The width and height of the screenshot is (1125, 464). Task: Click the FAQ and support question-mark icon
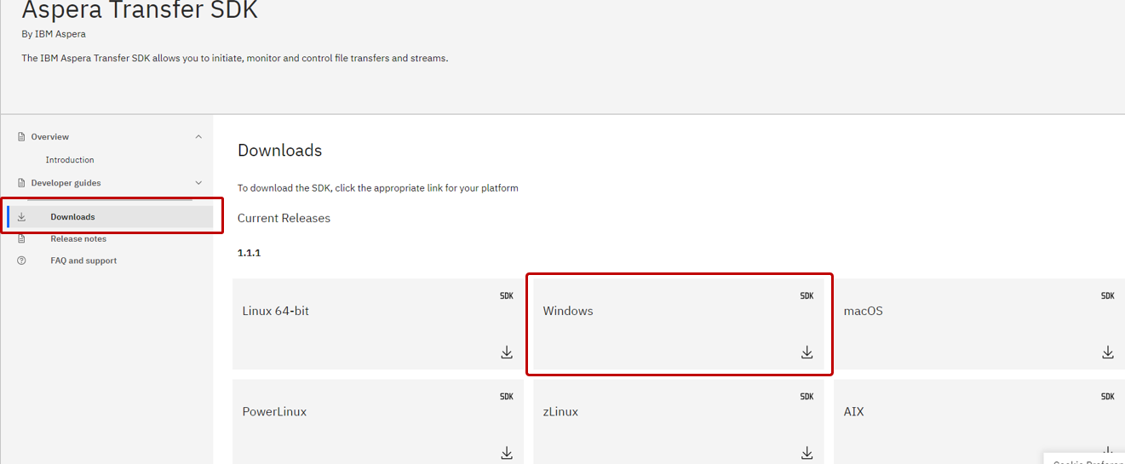[22, 261]
